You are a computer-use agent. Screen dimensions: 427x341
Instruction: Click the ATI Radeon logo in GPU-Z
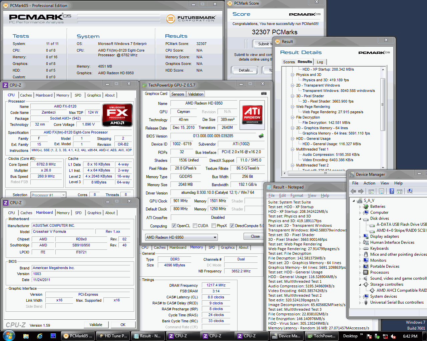pos(252,115)
